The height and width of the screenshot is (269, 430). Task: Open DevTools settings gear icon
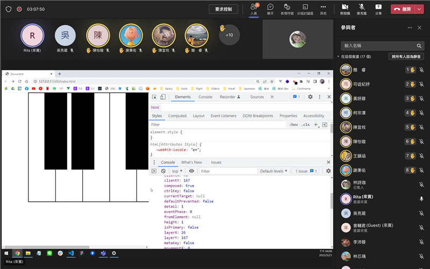310,97
